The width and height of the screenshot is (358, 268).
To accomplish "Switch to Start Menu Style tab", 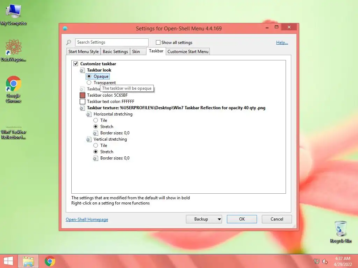I will [x=84, y=52].
